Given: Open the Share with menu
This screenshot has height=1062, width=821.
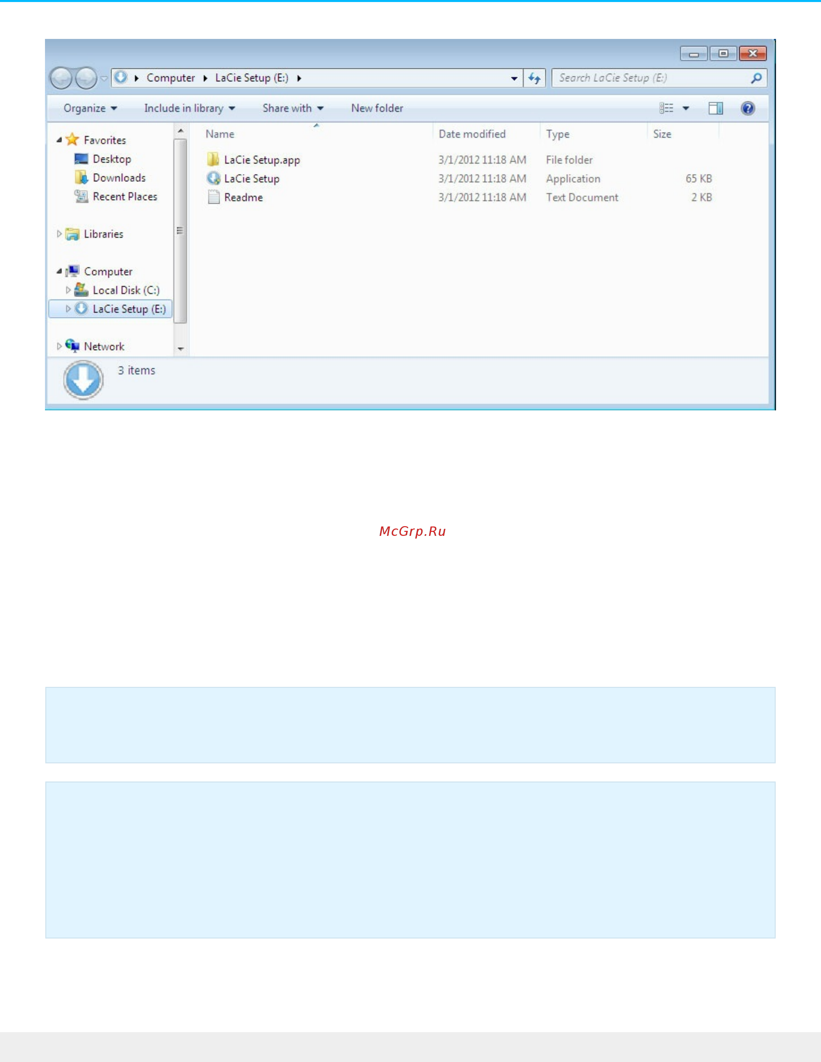Looking at the screenshot, I should pos(293,108).
